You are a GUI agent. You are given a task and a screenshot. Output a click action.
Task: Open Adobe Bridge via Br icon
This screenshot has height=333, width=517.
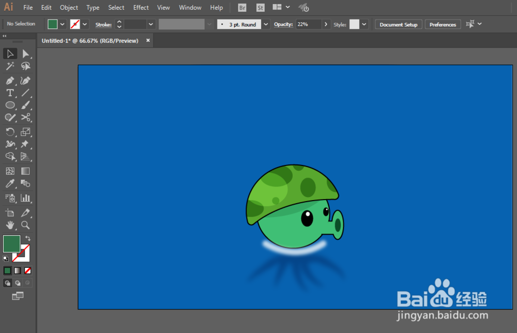242,8
